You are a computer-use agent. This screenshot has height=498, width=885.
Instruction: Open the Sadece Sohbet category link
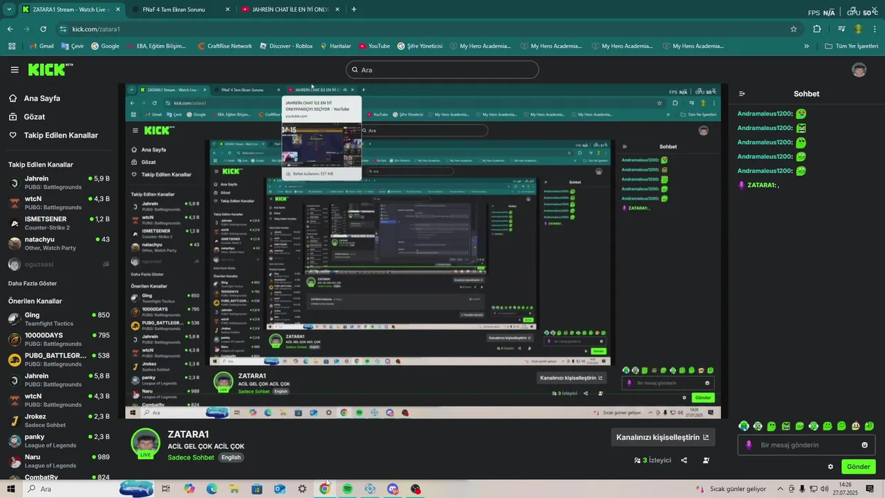tap(191, 458)
